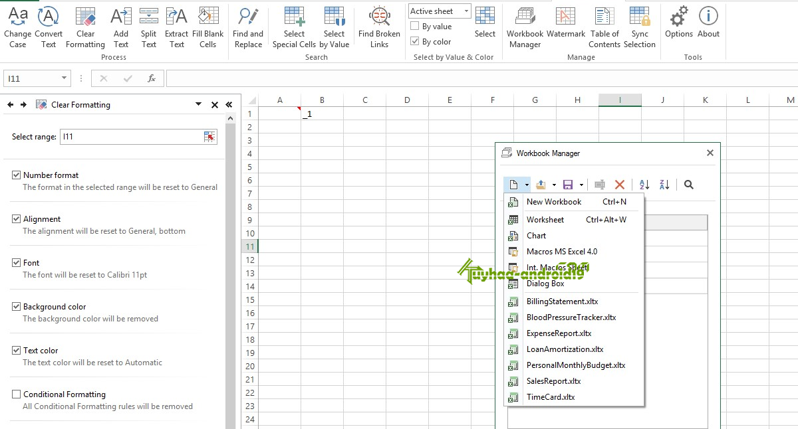Image resolution: width=798 pixels, height=429 pixels.
Task: Click the fx insert function button
Action: pos(152,78)
